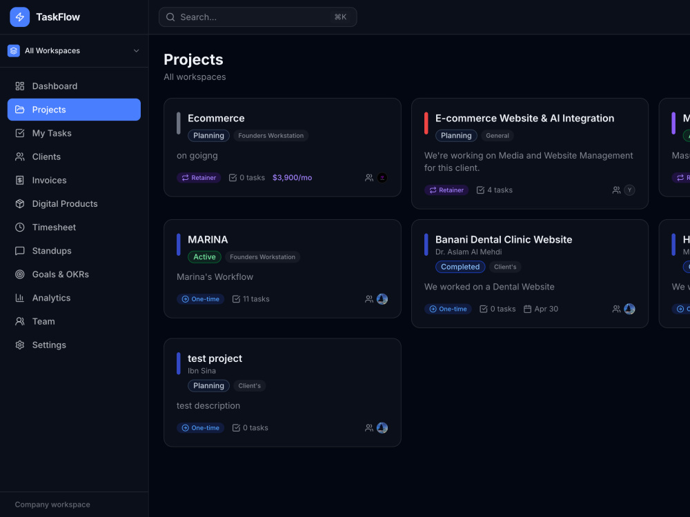Click Founders Workstation tag on Ecommerce card
Viewport: 690px width, 517px height.
(x=270, y=135)
